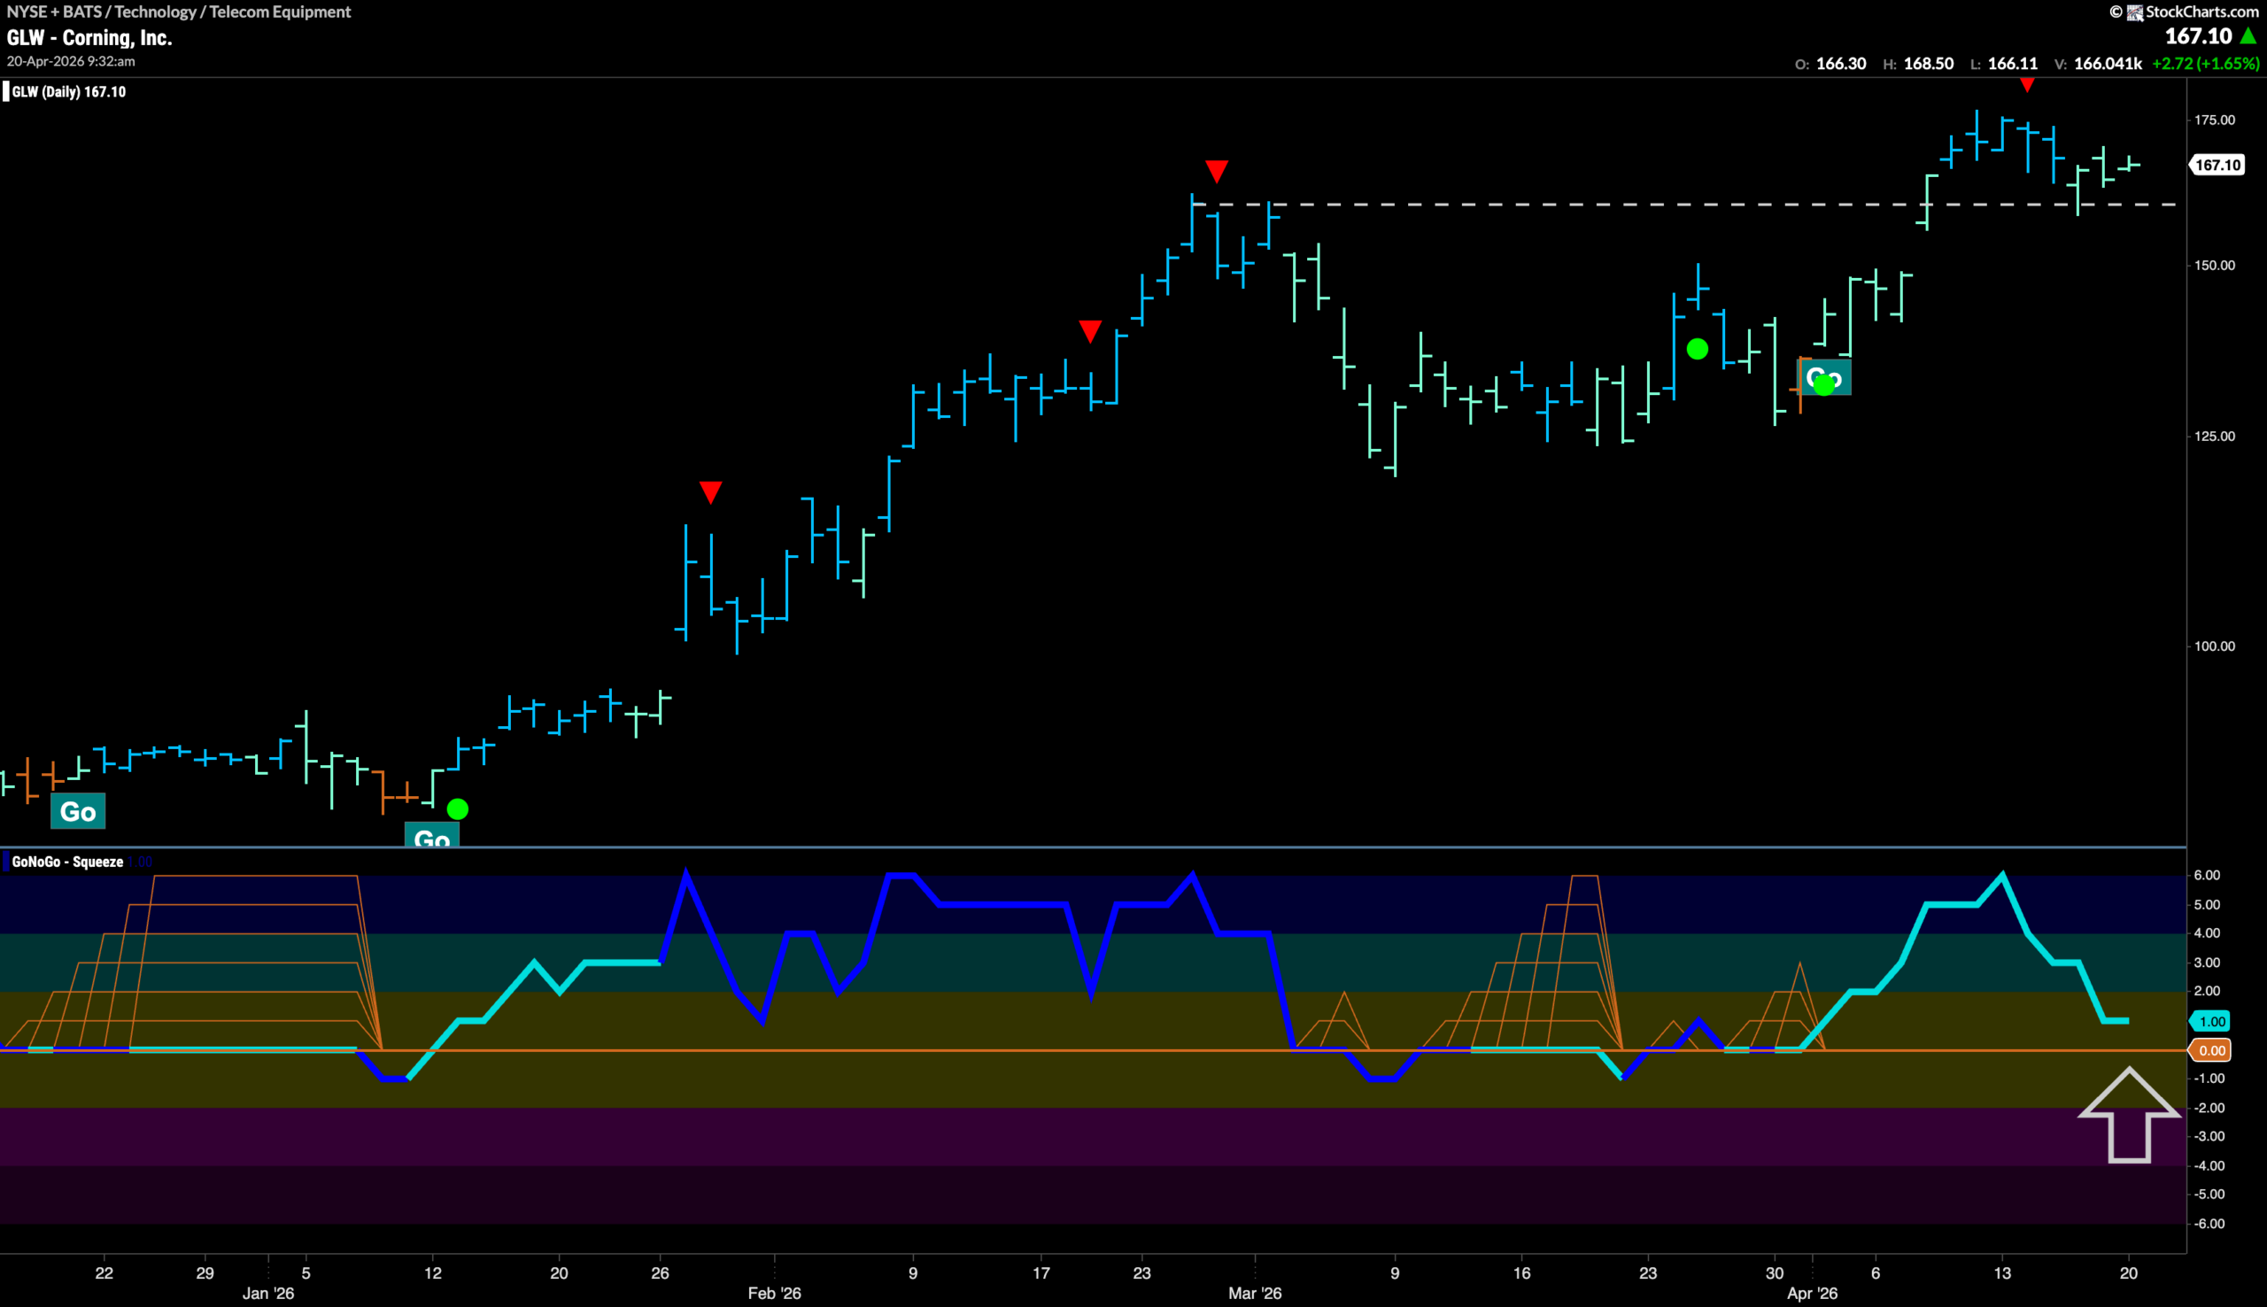Screen dimensions: 2267x1307
Task: Click the volume value 166.041k
Action: [x=2108, y=64]
